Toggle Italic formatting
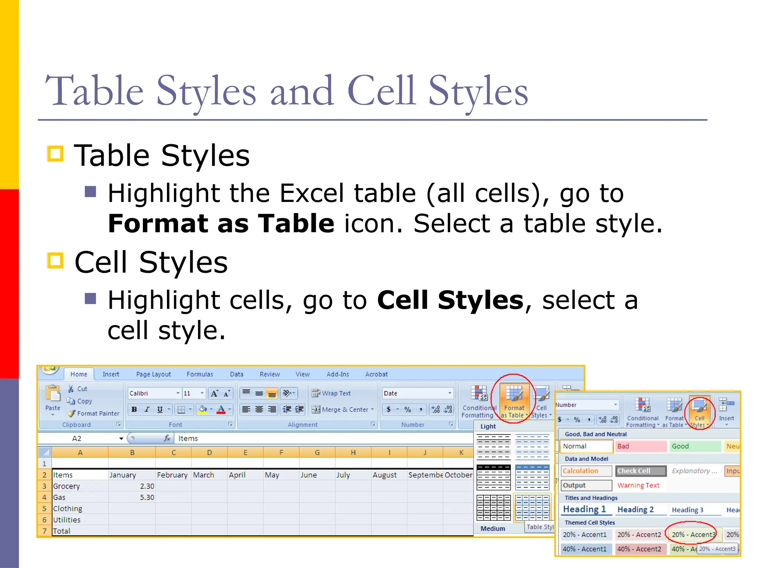This screenshot has width=758, height=568. [147, 409]
